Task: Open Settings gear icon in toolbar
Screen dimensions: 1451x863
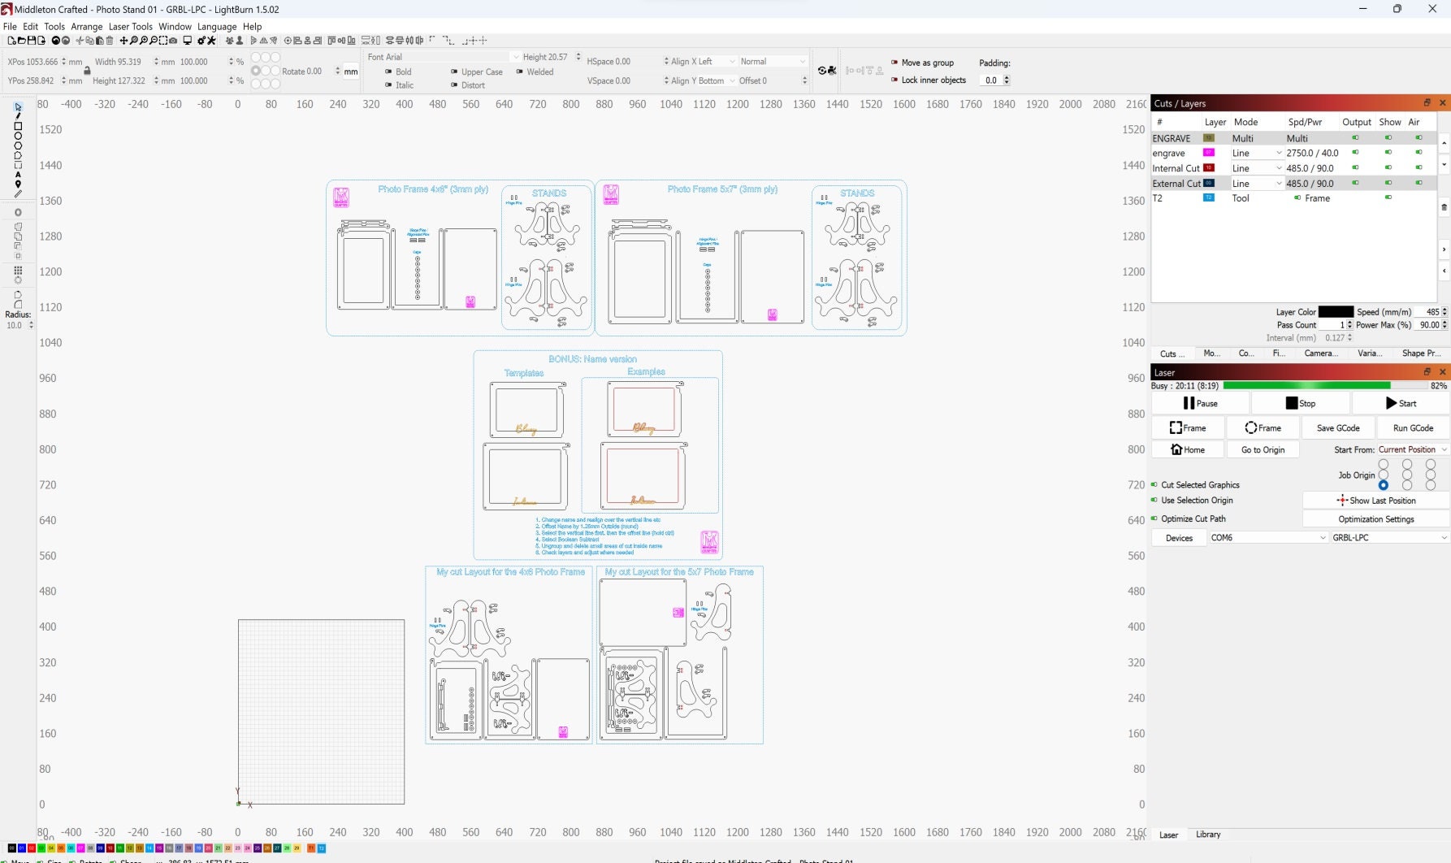Action: 201,40
